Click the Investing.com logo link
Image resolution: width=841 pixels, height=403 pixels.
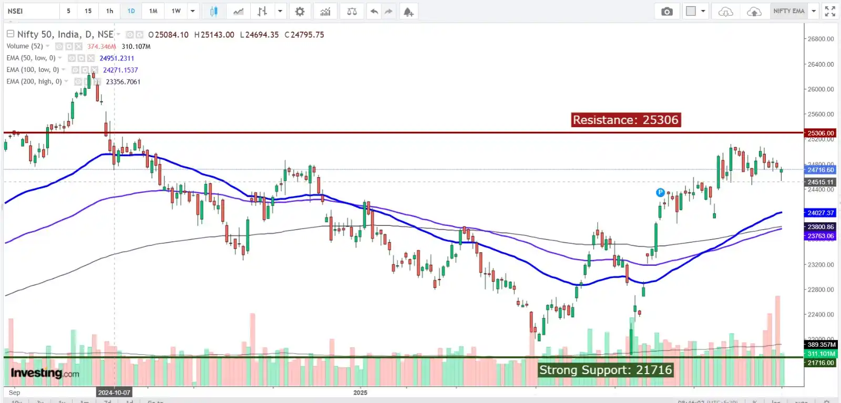coord(45,373)
